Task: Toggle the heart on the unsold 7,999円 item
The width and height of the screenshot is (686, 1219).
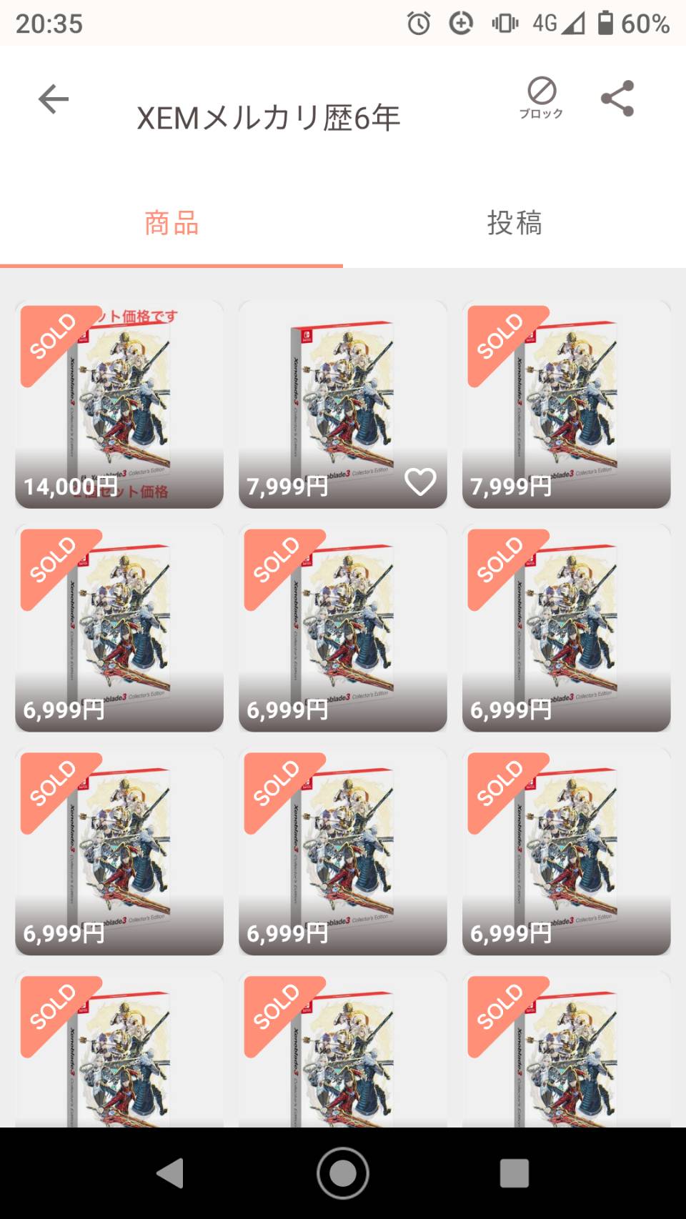Action: point(420,482)
